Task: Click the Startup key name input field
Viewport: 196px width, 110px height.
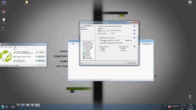Action: (117, 33)
